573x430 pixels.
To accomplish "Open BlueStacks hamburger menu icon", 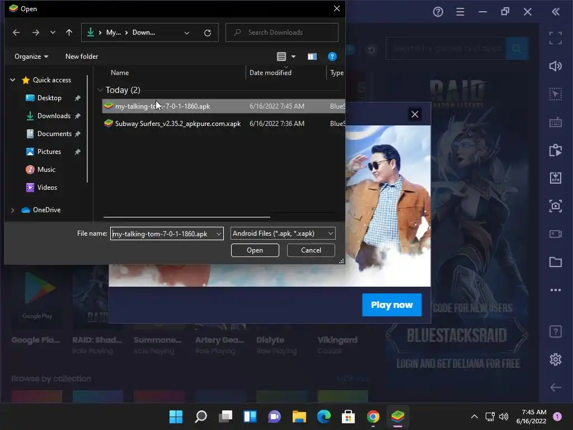I will (x=460, y=12).
